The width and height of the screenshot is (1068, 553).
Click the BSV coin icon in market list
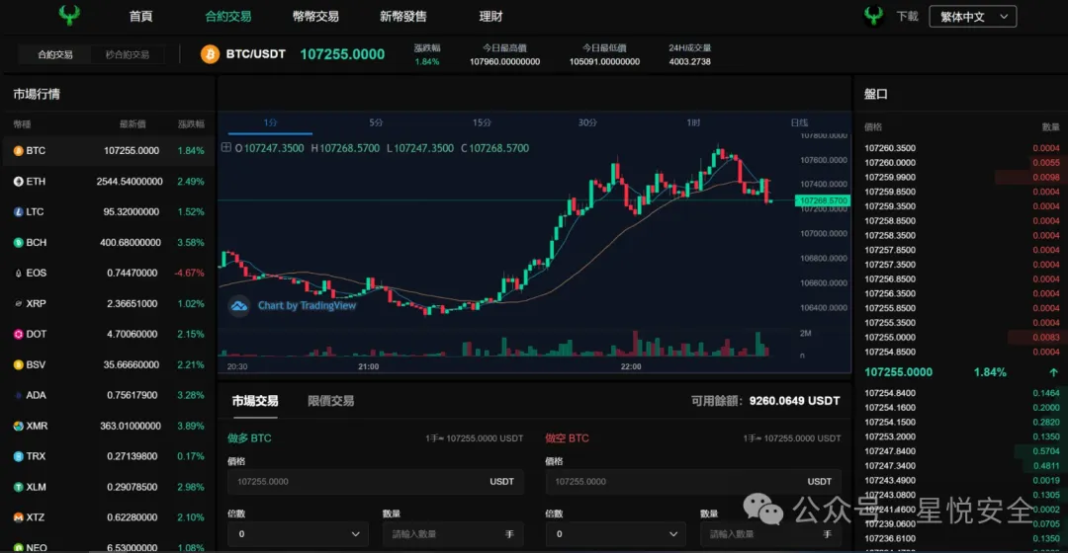(x=19, y=364)
